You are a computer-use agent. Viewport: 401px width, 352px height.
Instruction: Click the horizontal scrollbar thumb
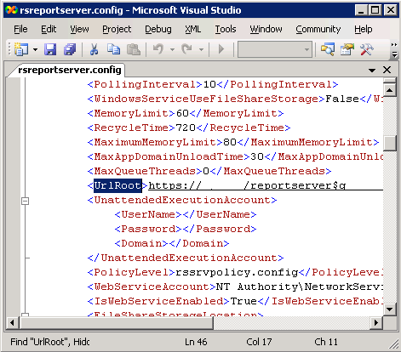116,322
